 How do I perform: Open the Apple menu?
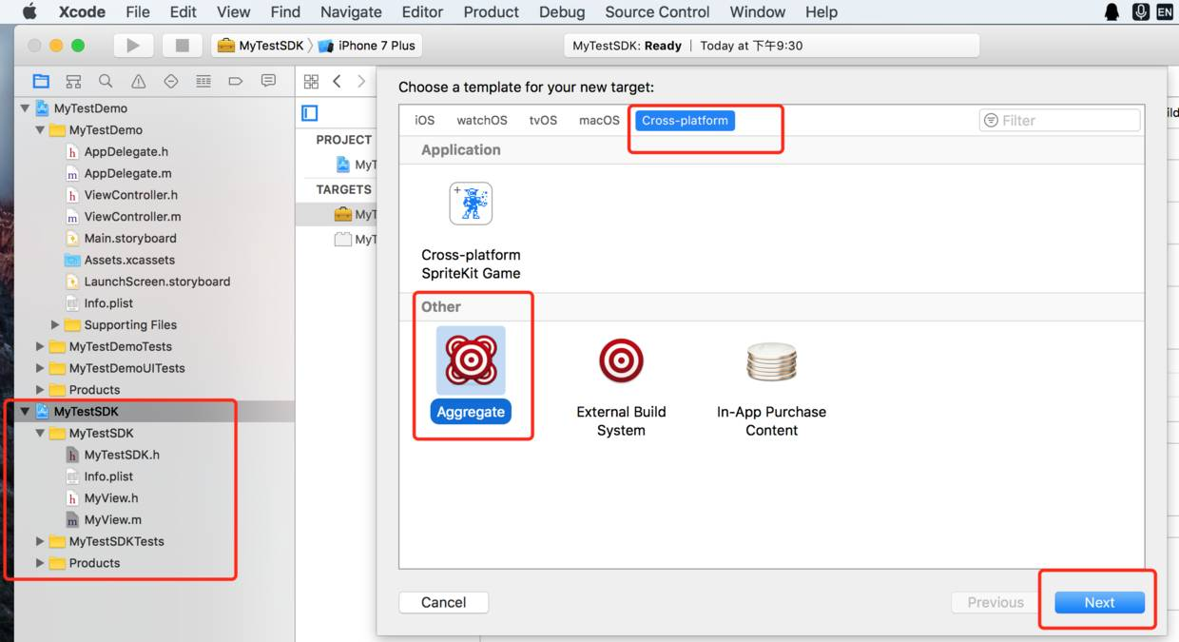29,11
